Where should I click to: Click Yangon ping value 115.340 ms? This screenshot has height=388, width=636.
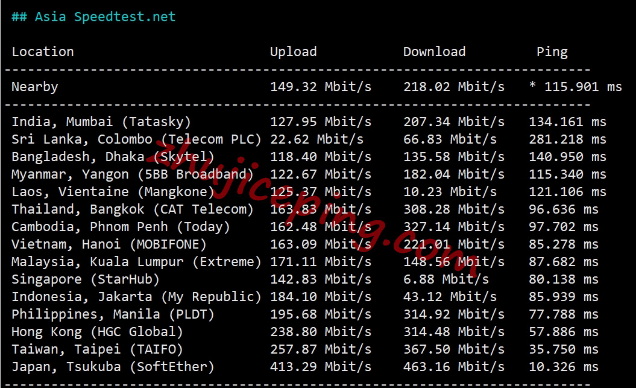567,174
